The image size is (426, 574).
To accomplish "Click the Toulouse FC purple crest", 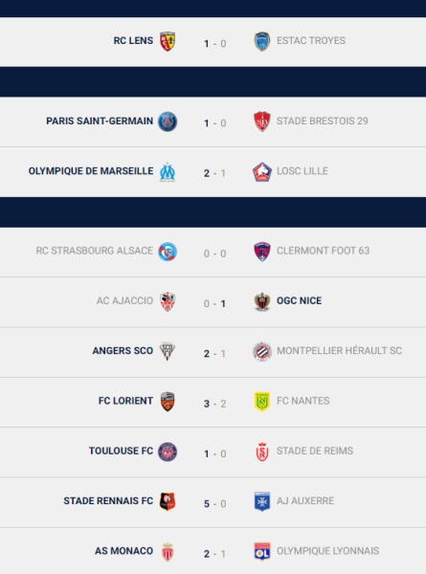I will pyautogui.click(x=168, y=452).
